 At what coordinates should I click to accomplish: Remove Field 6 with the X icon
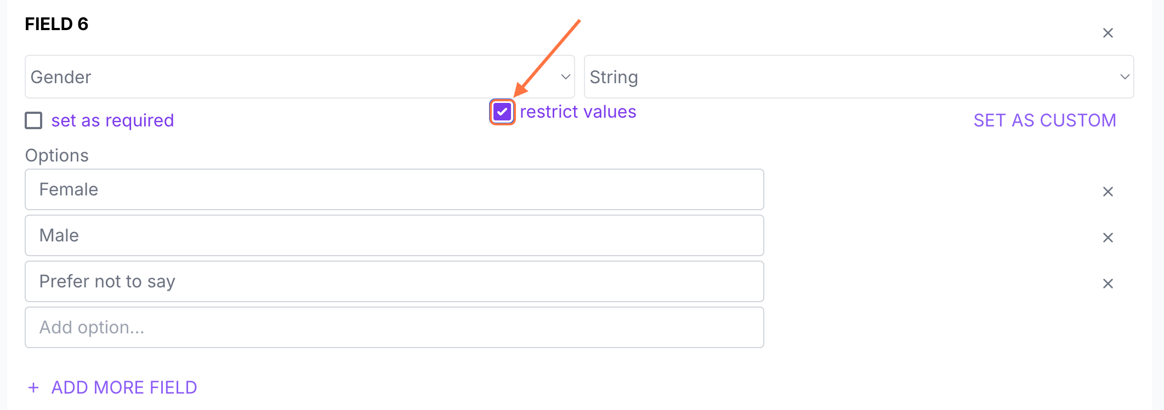pos(1108,33)
